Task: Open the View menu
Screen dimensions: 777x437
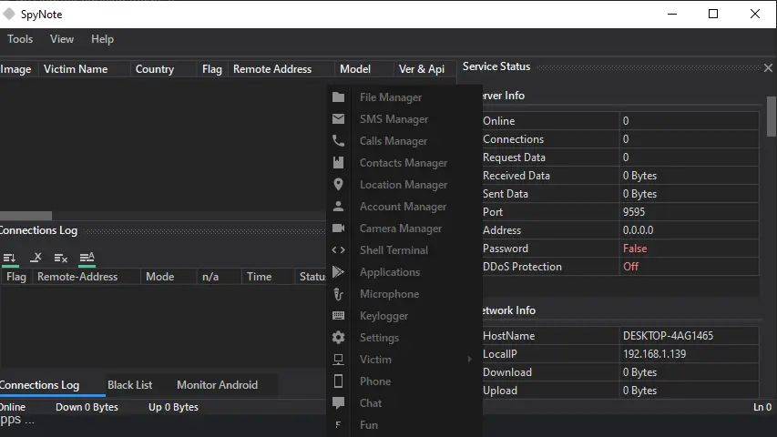Action: pos(62,39)
